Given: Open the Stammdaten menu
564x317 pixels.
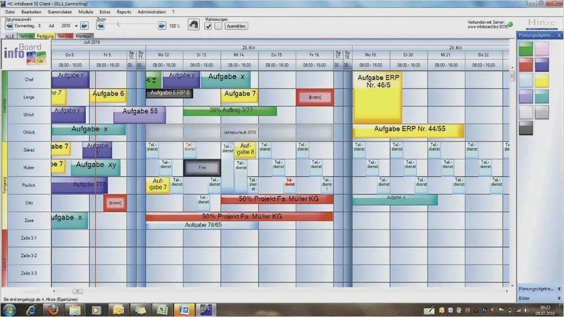Looking at the screenshot, I should (59, 11).
